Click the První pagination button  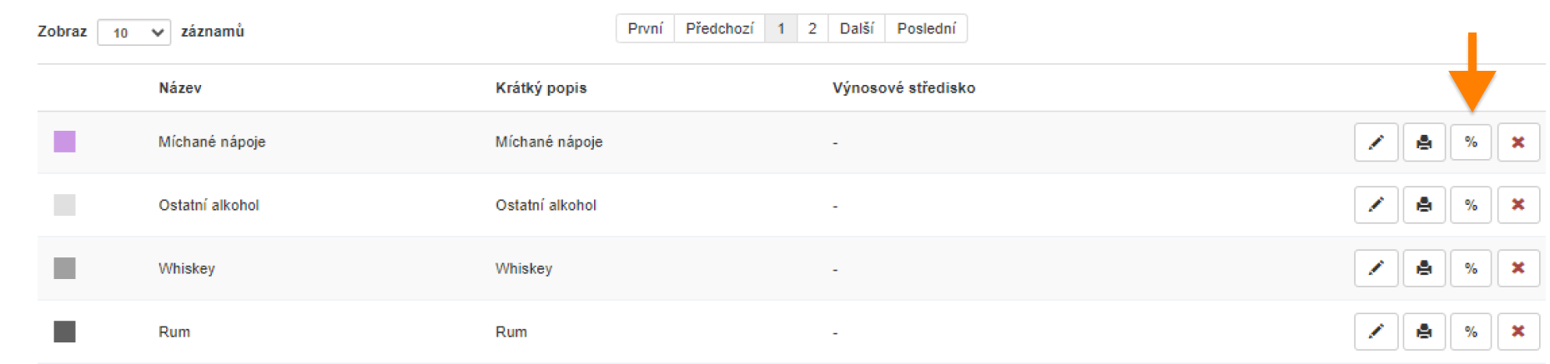pos(645,28)
